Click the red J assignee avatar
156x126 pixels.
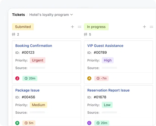coord(17,78)
